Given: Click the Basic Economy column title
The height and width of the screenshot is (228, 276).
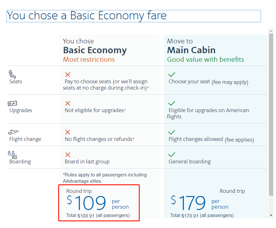Looking at the screenshot, I should (x=95, y=50).
